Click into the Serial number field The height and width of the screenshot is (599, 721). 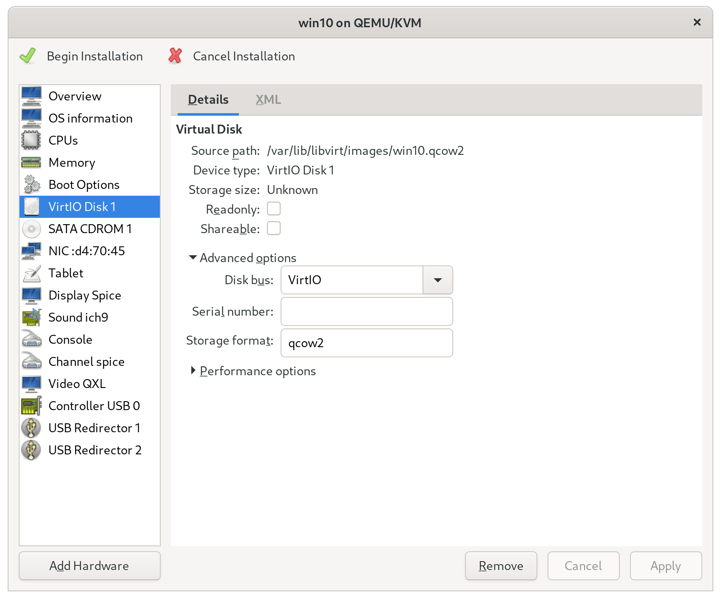(x=366, y=311)
